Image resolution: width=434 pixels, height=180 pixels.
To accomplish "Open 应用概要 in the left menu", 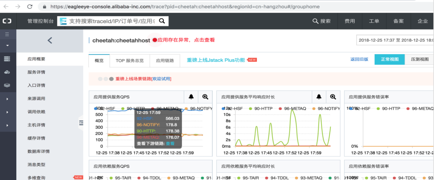I will [36, 59].
